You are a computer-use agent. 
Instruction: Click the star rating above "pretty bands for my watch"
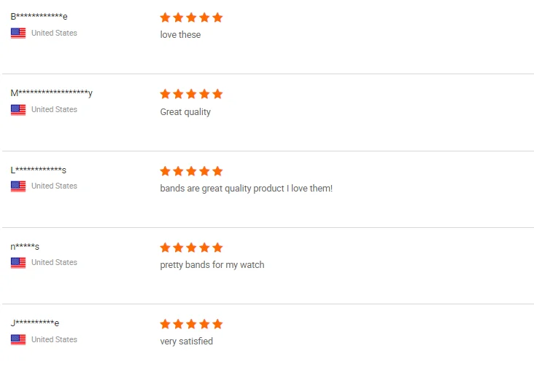191,248
